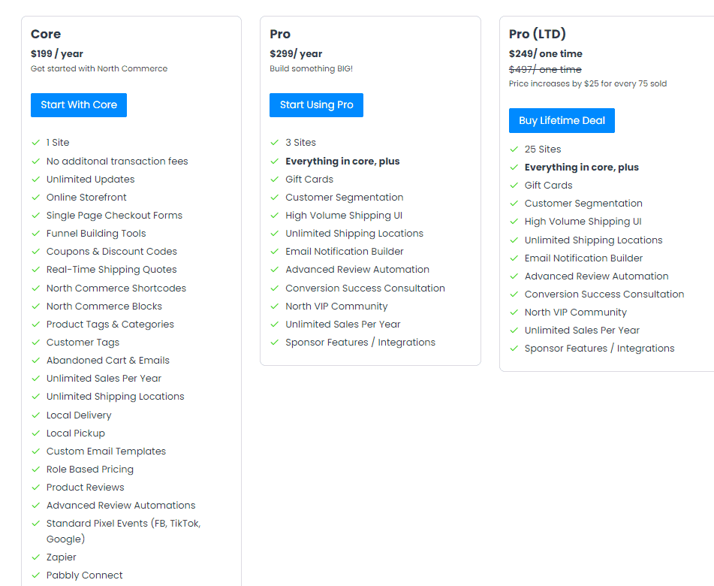Click the checkmark beside "1 Site" in Core
The image size is (714, 586).
pos(35,143)
